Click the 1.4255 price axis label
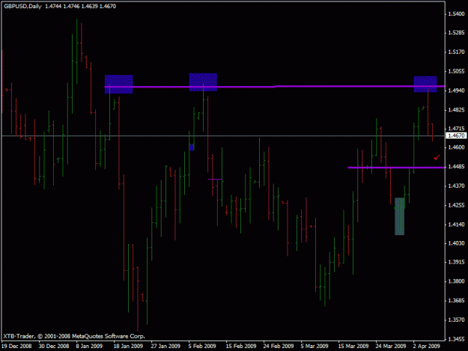This screenshot has height=351, width=468. [x=456, y=205]
